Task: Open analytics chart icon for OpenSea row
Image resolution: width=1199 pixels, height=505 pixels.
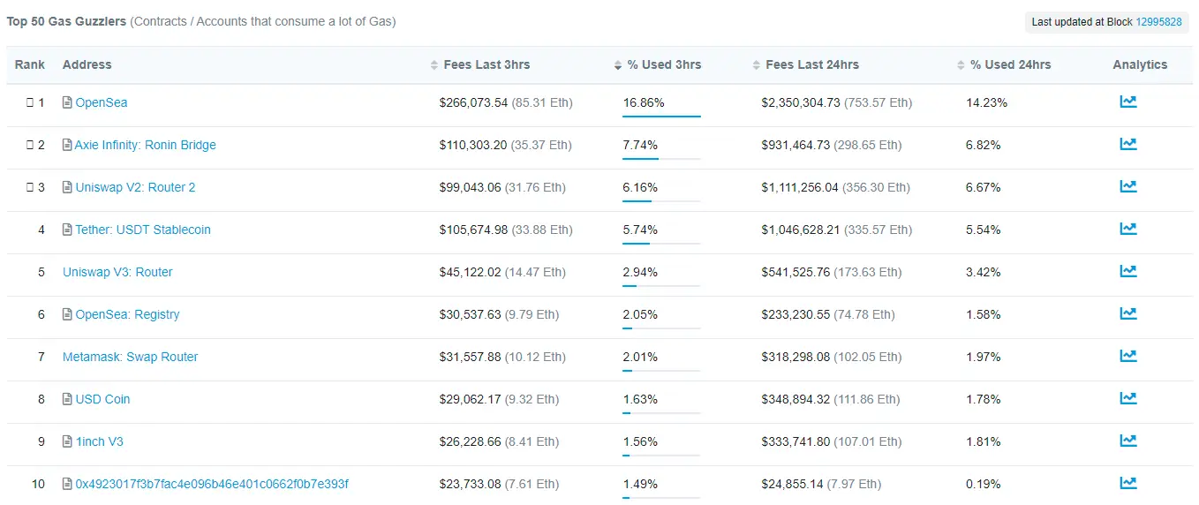Action: pos(1127,102)
